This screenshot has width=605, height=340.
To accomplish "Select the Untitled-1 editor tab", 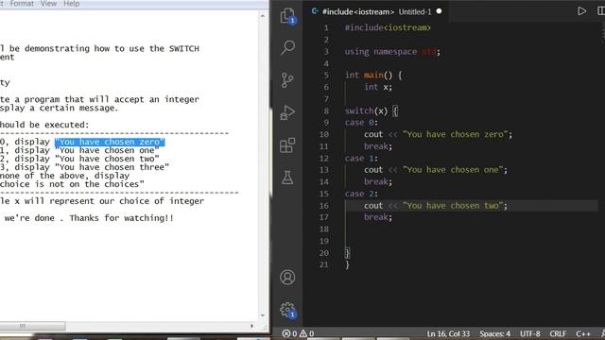I will [376, 11].
